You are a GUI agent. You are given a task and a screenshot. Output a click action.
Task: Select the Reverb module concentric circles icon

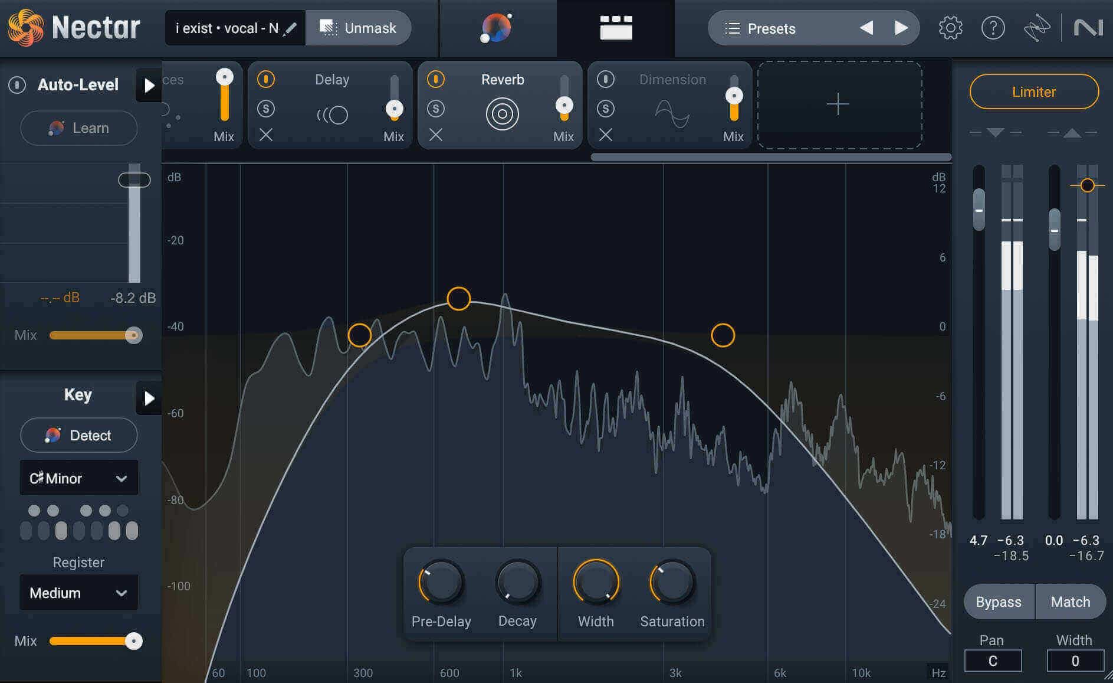[502, 114]
